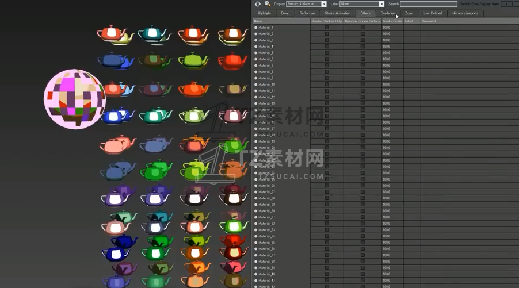Click the select-from-scene icon beside refresh
The image size is (519, 288).
click(268, 4)
